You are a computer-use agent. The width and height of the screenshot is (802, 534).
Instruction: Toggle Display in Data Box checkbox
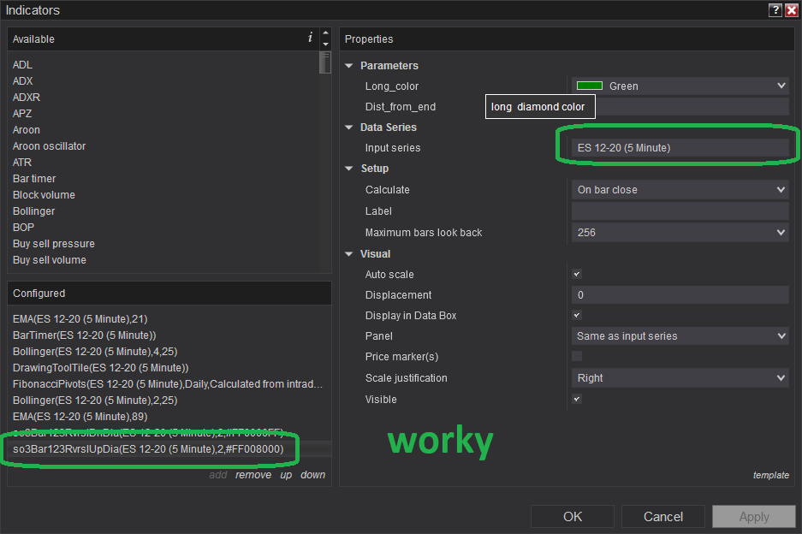coord(577,315)
